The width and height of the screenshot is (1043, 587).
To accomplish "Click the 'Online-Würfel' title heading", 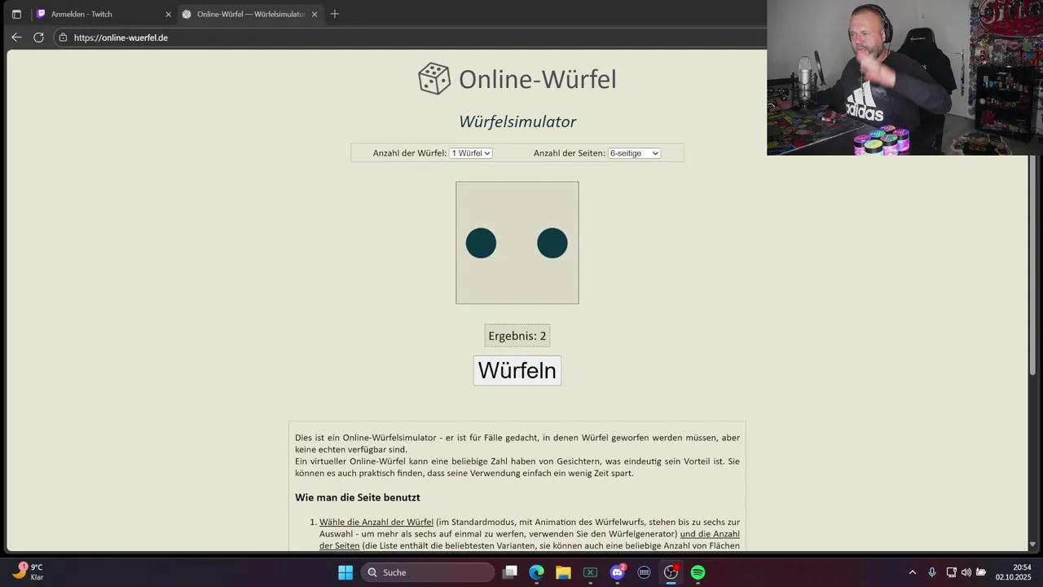I will pyautogui.click(x=538, y=79).
